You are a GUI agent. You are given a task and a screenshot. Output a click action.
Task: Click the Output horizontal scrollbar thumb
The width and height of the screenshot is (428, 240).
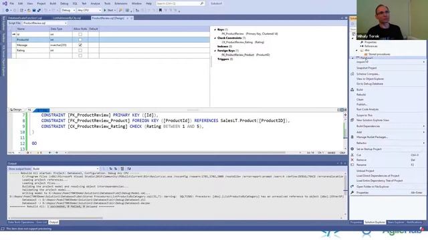coord(57,218)
